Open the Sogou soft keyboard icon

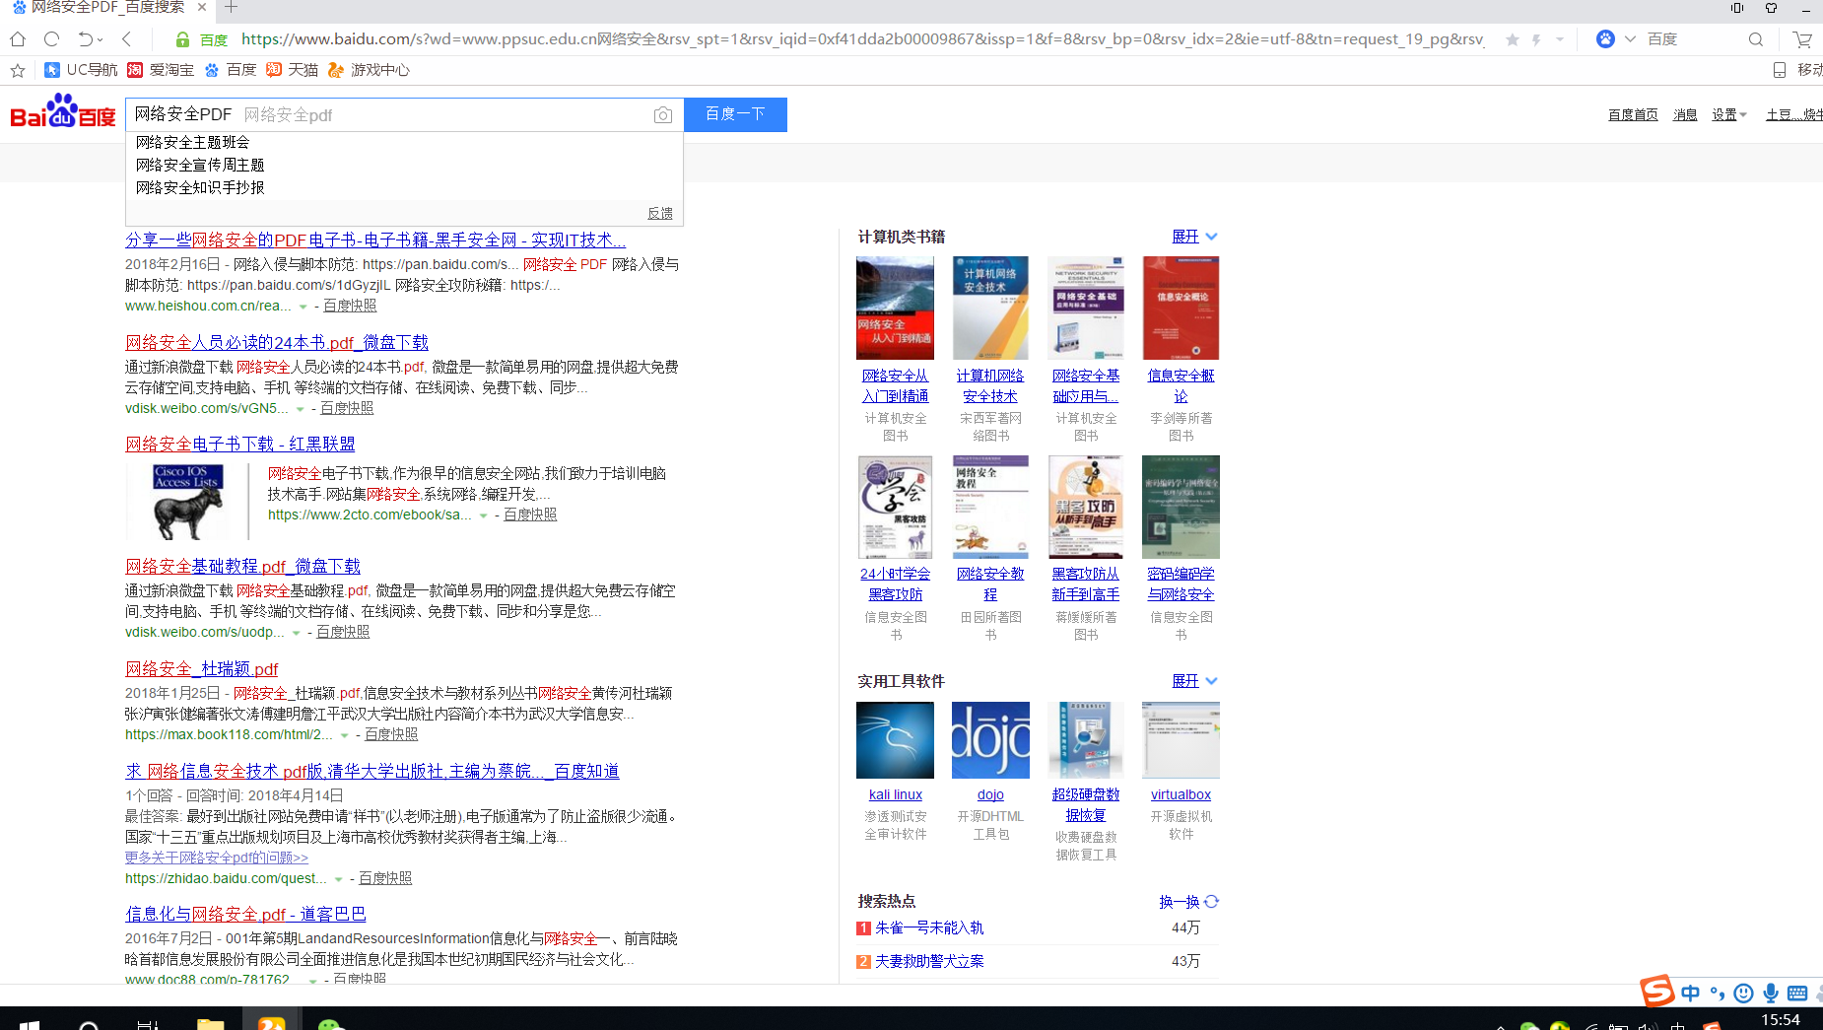point(1797,994)
